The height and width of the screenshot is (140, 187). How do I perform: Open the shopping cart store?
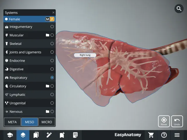[x=151, y=135]
